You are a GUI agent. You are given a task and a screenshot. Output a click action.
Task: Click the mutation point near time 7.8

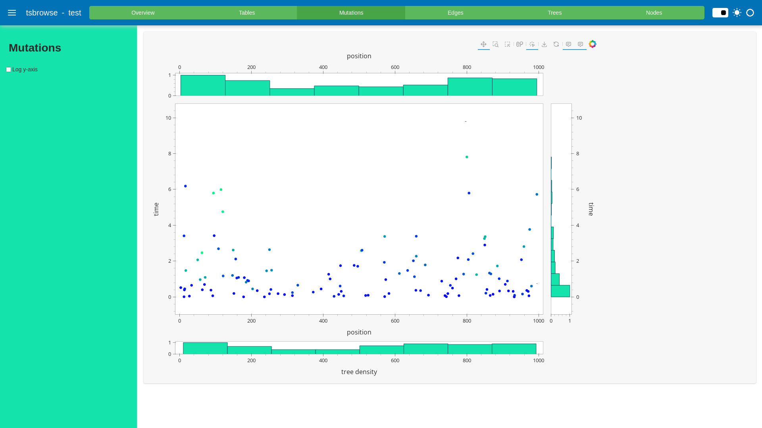(x=467, y=157)
